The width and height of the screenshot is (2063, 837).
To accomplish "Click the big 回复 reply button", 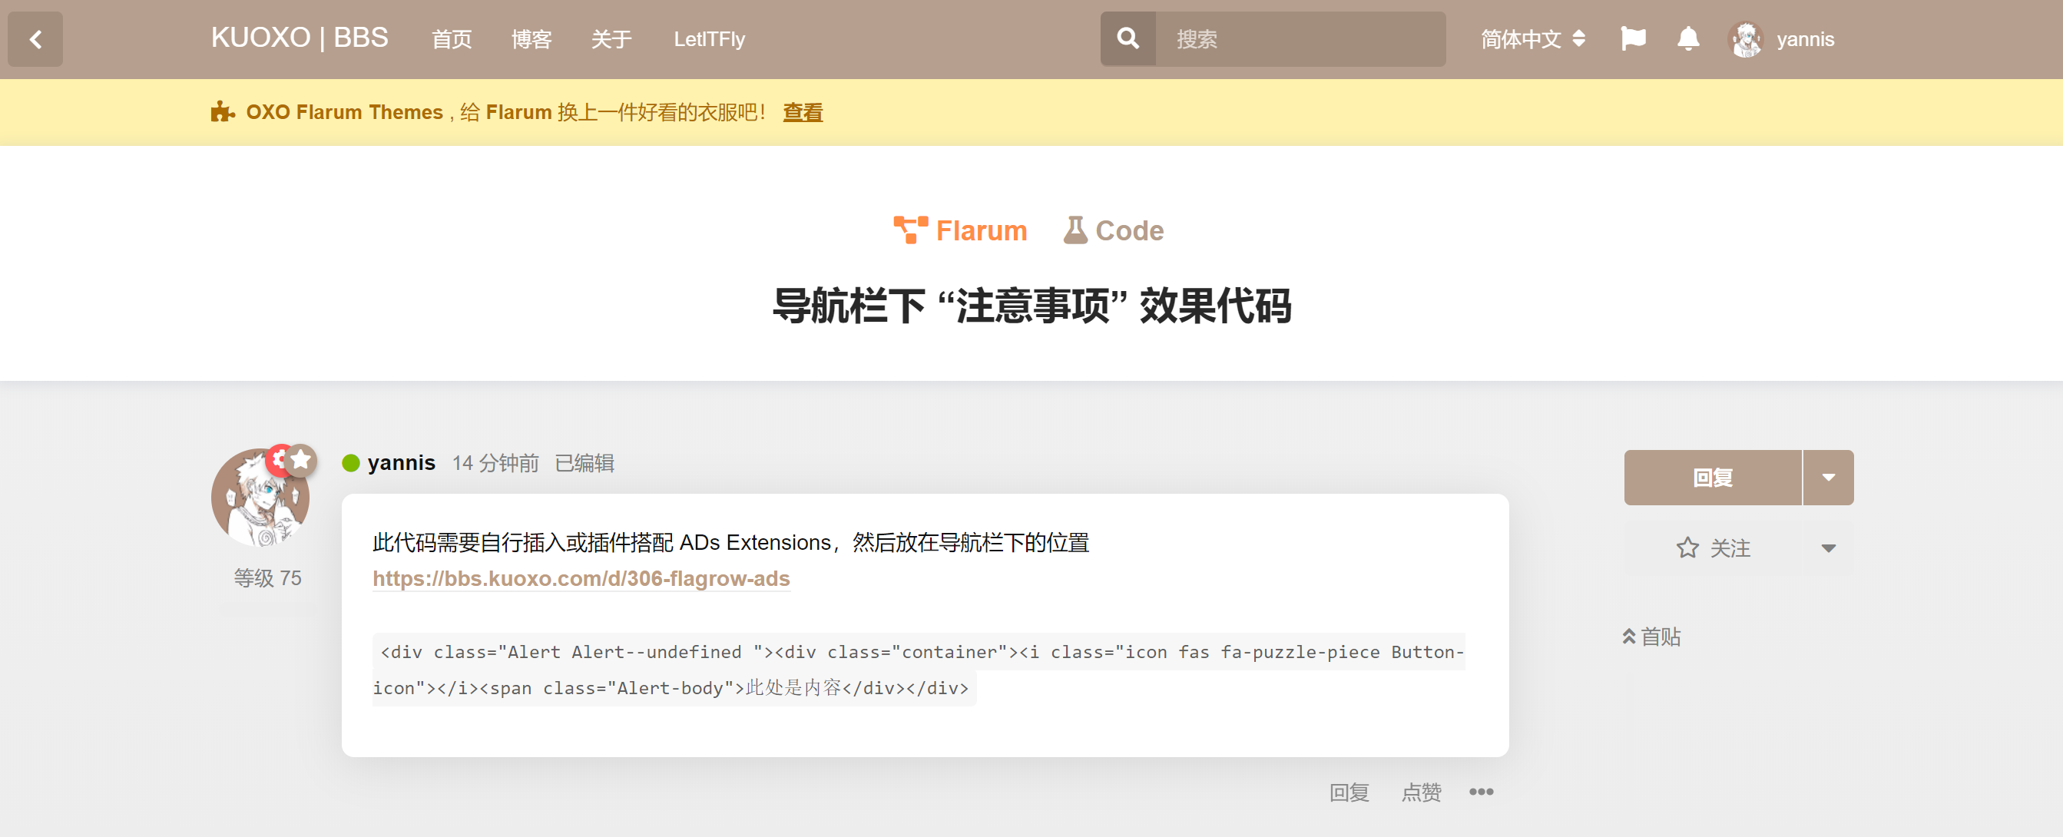I will [1712, 478].
